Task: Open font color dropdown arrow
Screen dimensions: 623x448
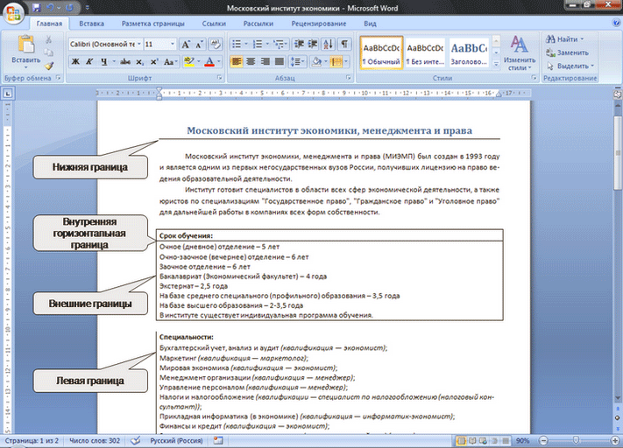Action: (x=218, y=61)
